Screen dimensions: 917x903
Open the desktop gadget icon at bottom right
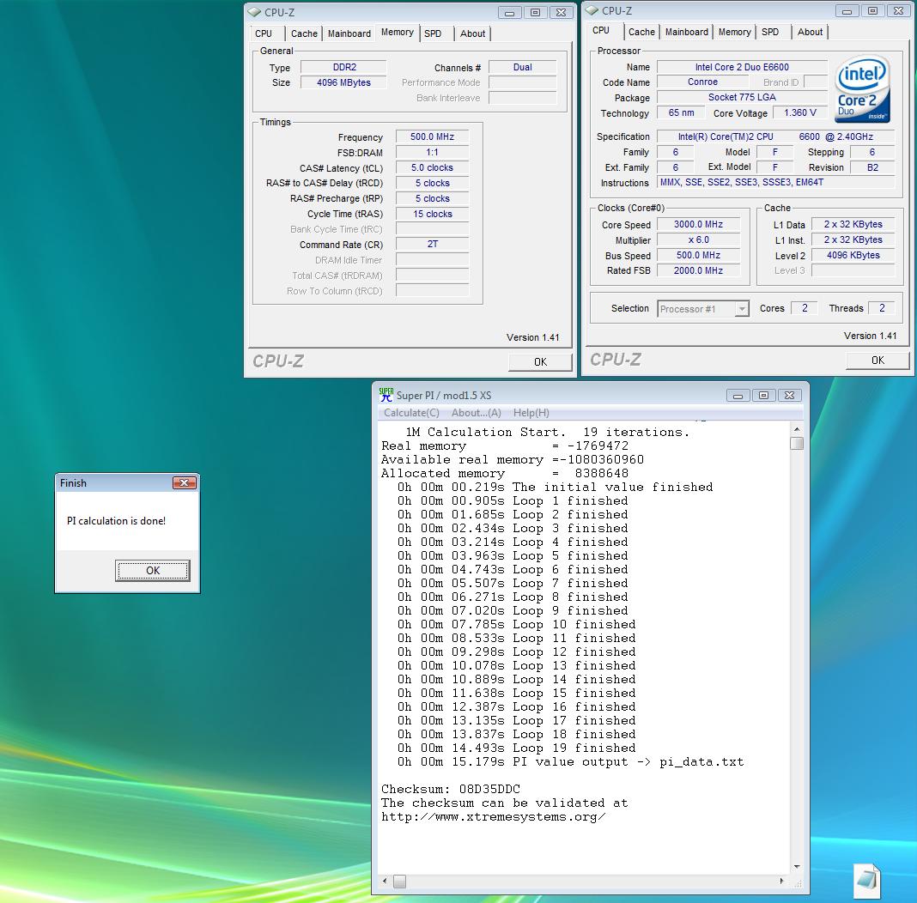coord(867,880)
